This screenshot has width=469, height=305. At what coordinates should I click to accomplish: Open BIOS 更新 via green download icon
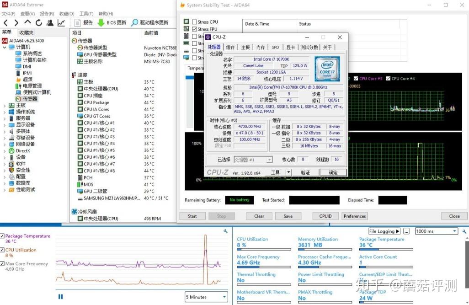click(100, 22)
